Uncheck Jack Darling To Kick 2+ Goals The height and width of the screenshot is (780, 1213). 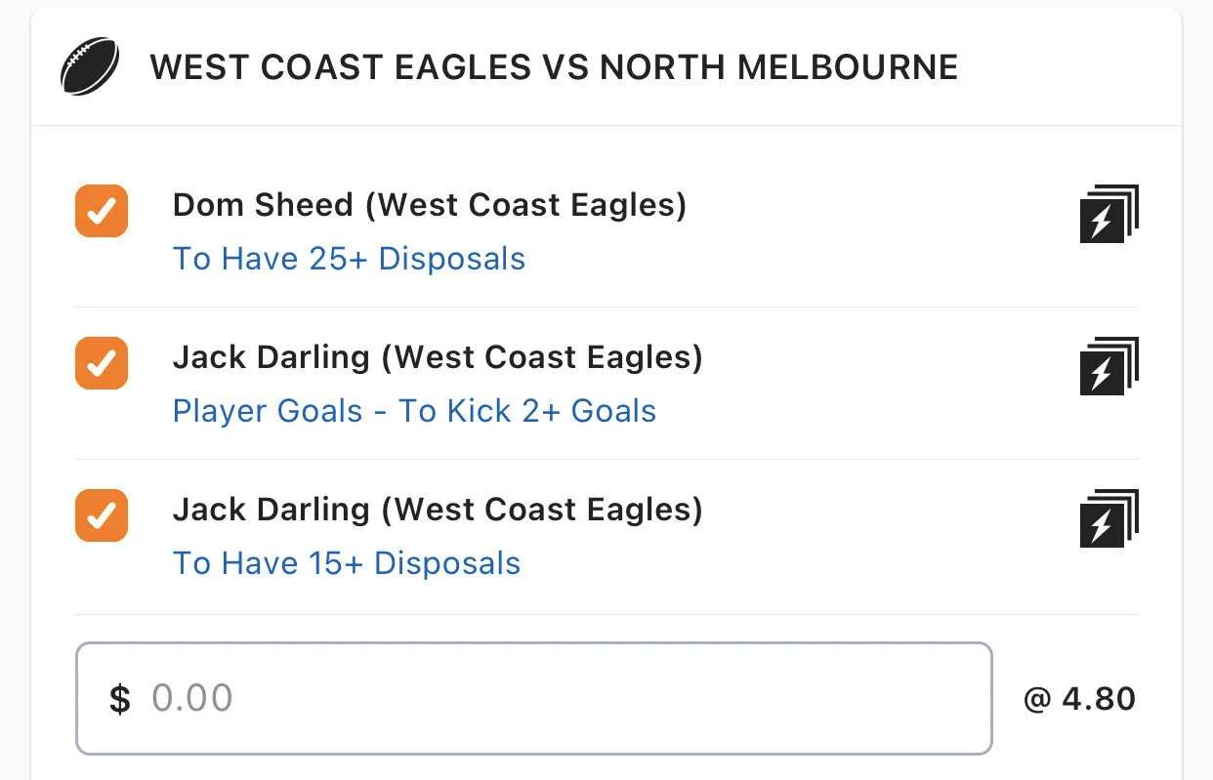tap(102, 363)
